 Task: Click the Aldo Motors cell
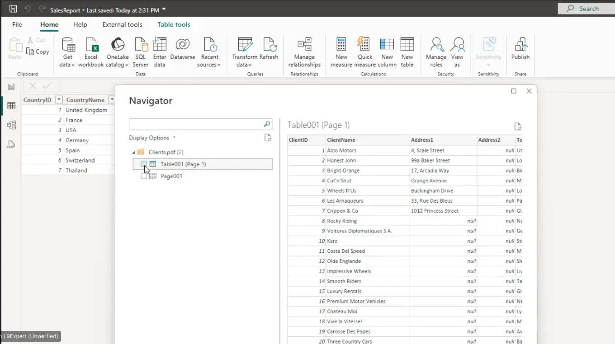tap(367, 150)
